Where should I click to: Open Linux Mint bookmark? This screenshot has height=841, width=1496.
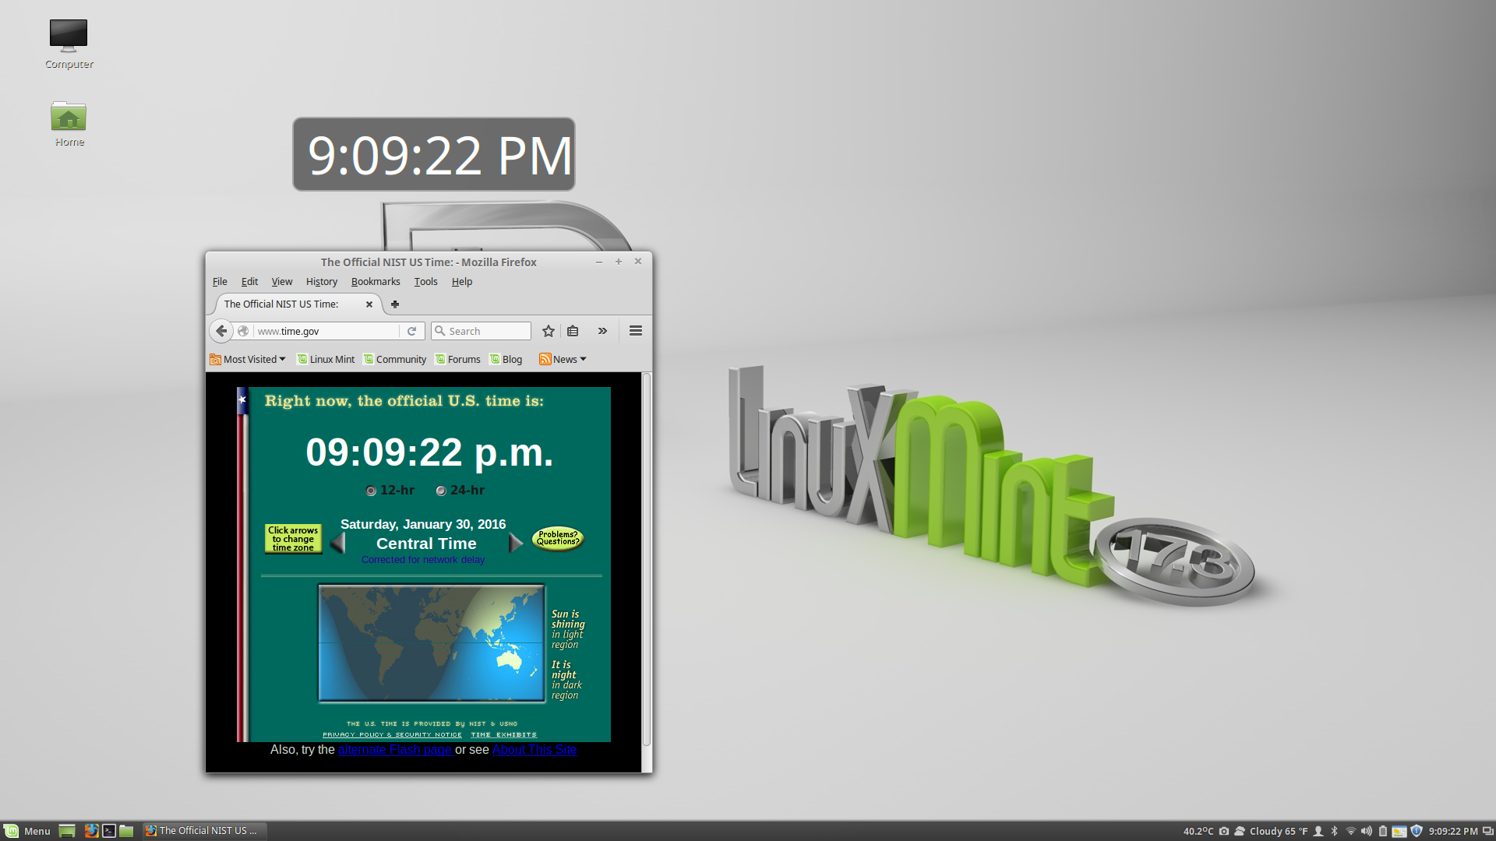tap(326, 359)
